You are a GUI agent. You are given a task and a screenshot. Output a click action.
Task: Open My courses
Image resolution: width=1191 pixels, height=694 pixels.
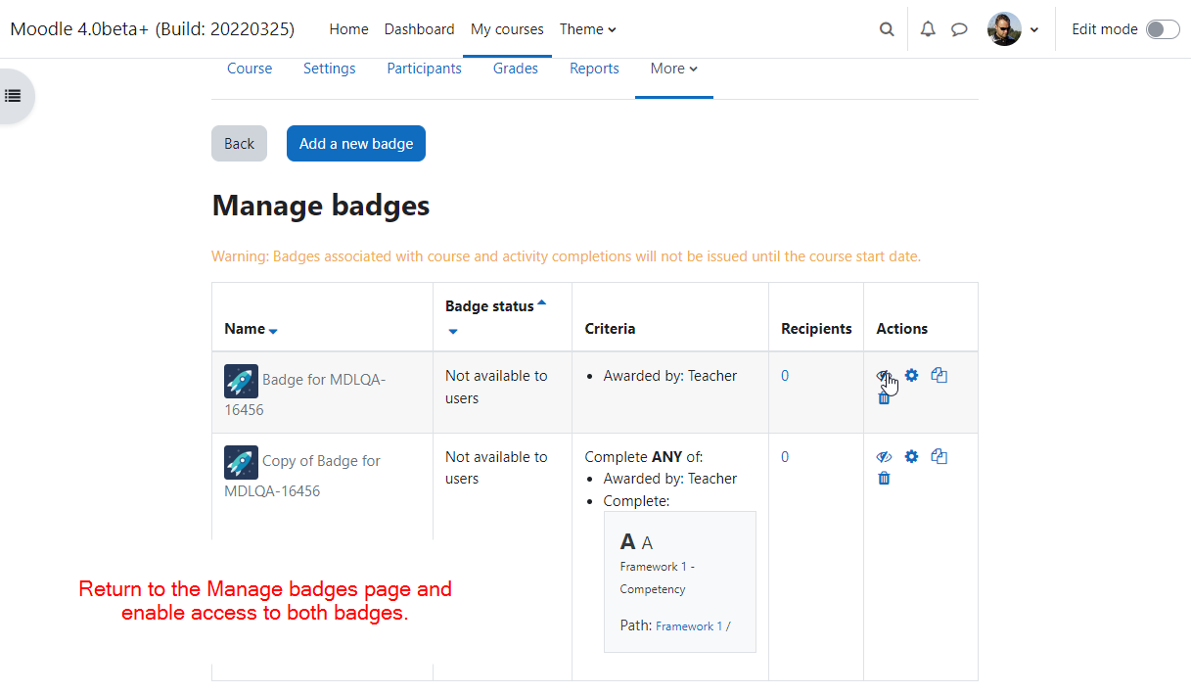tap(507, 29)
